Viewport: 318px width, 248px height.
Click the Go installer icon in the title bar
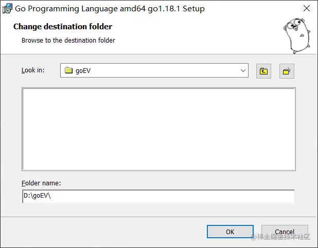[x=7, y=9]
